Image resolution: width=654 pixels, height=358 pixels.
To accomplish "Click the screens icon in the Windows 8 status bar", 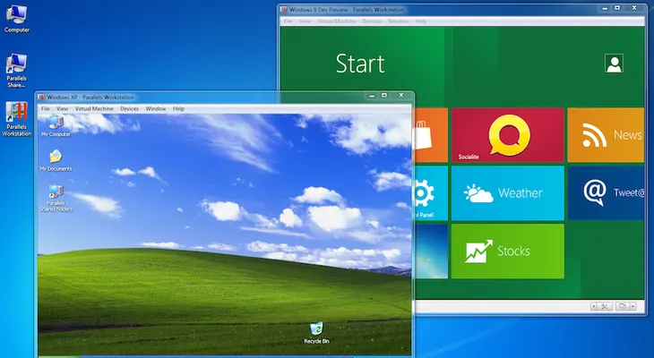I will (x=622, y=306).
